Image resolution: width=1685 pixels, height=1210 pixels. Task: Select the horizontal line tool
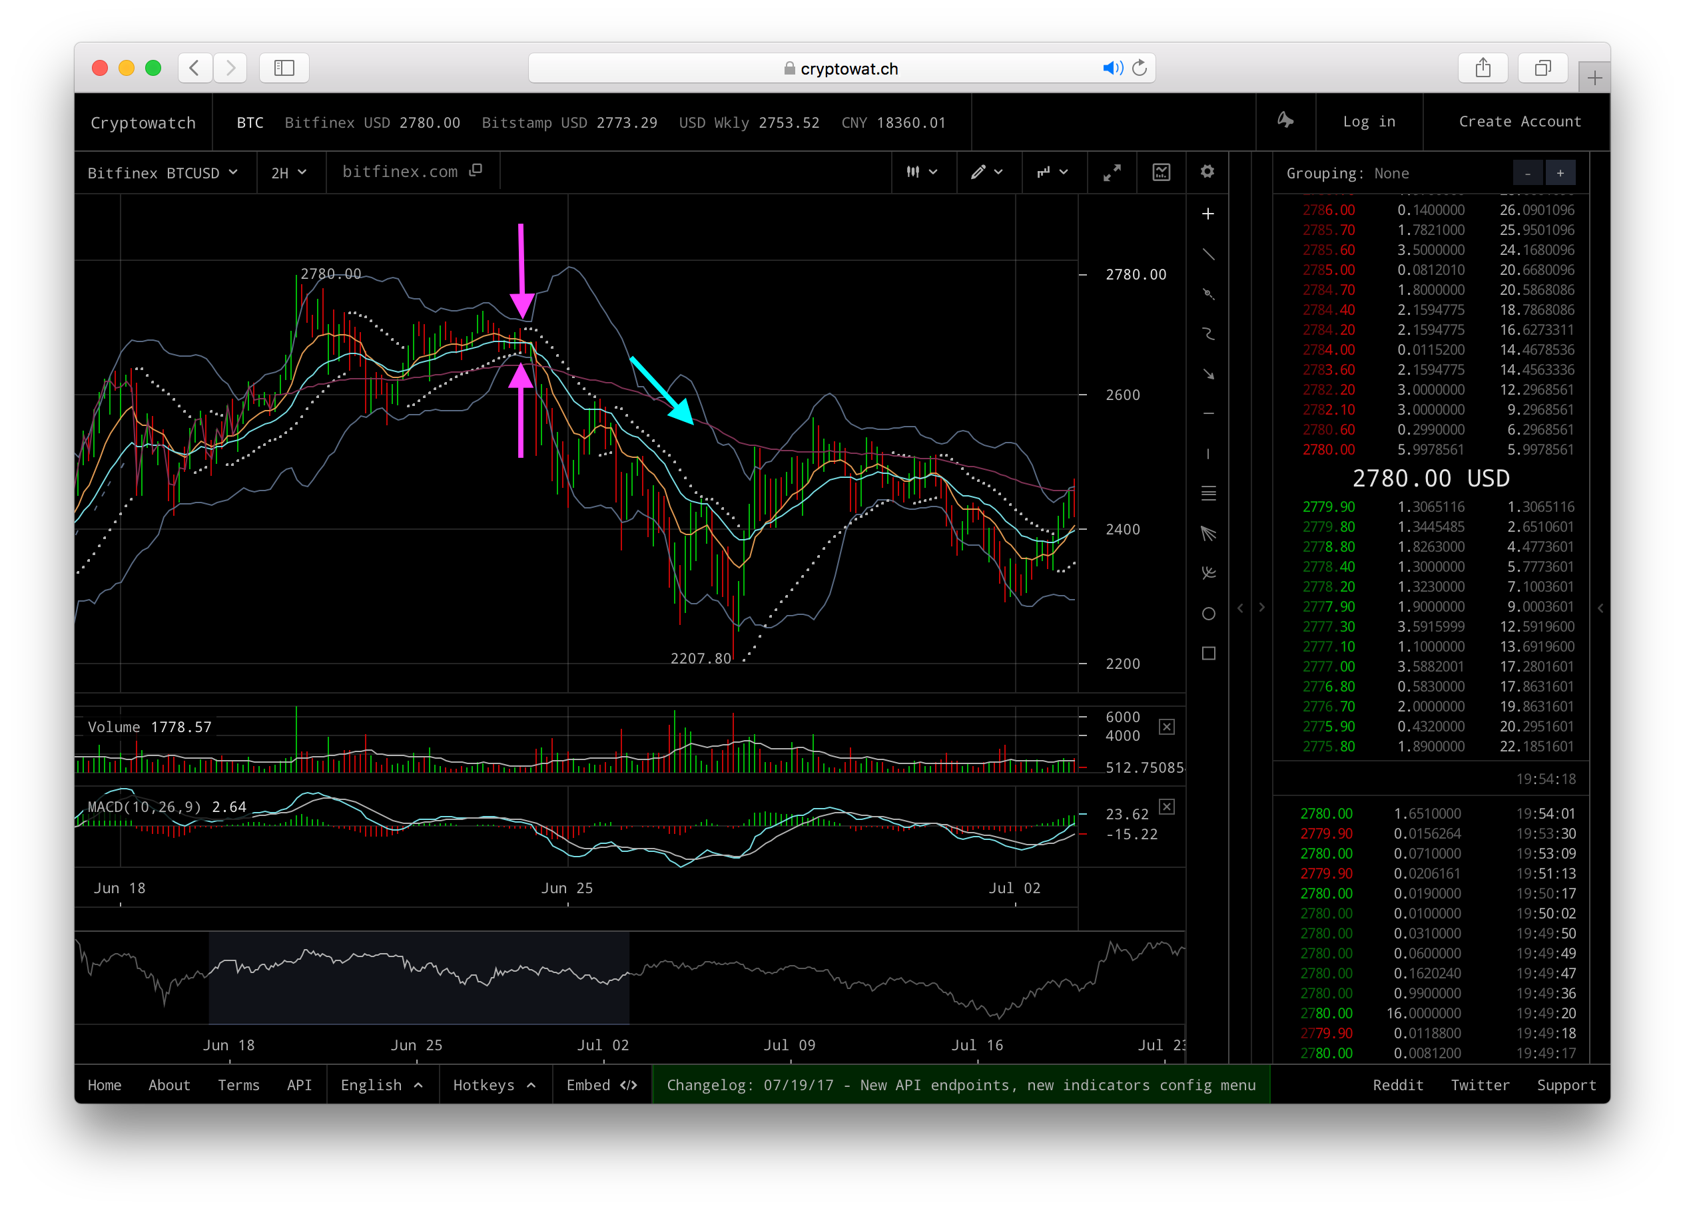point(1208,413)
